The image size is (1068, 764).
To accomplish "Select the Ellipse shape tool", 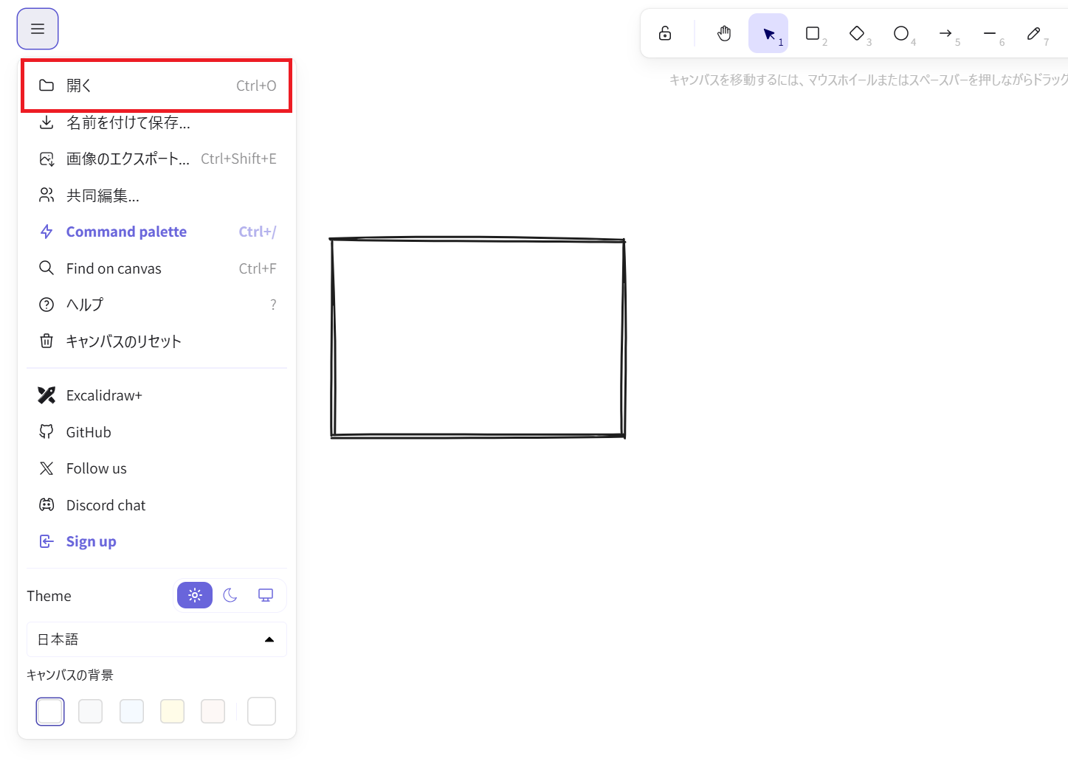I will (x=901, y=33).
